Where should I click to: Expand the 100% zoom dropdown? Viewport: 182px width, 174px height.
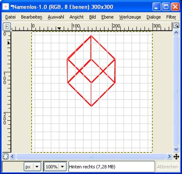click(55, 167)
